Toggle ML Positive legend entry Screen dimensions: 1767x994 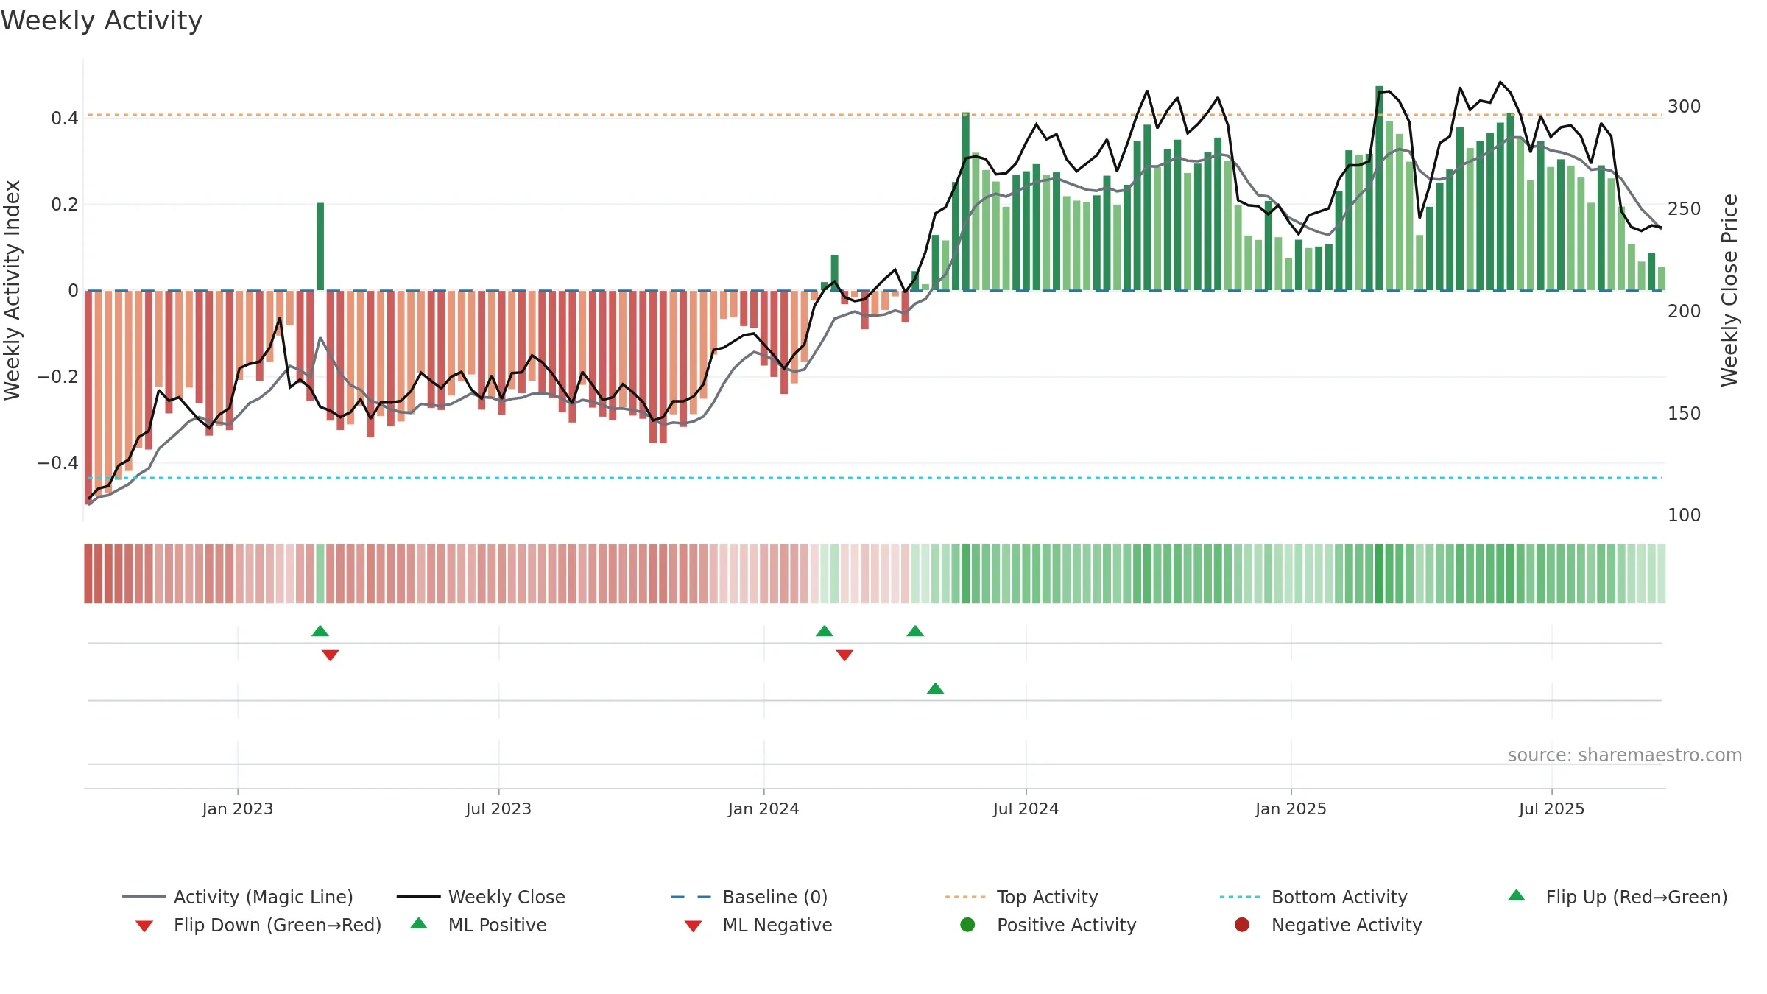pyautogui.click(x=479, y=925)
